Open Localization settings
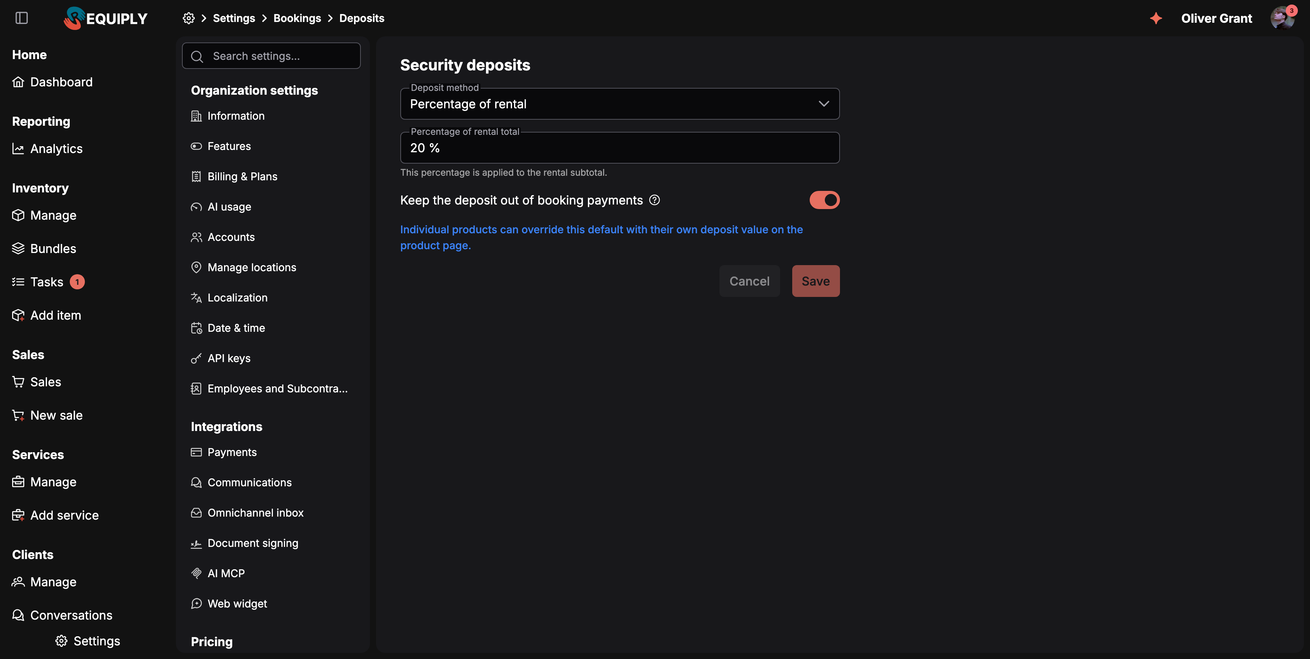Image resolution: width=1310 pixels, height=659 pixels. pyautogui.click(x=229, y=298)
